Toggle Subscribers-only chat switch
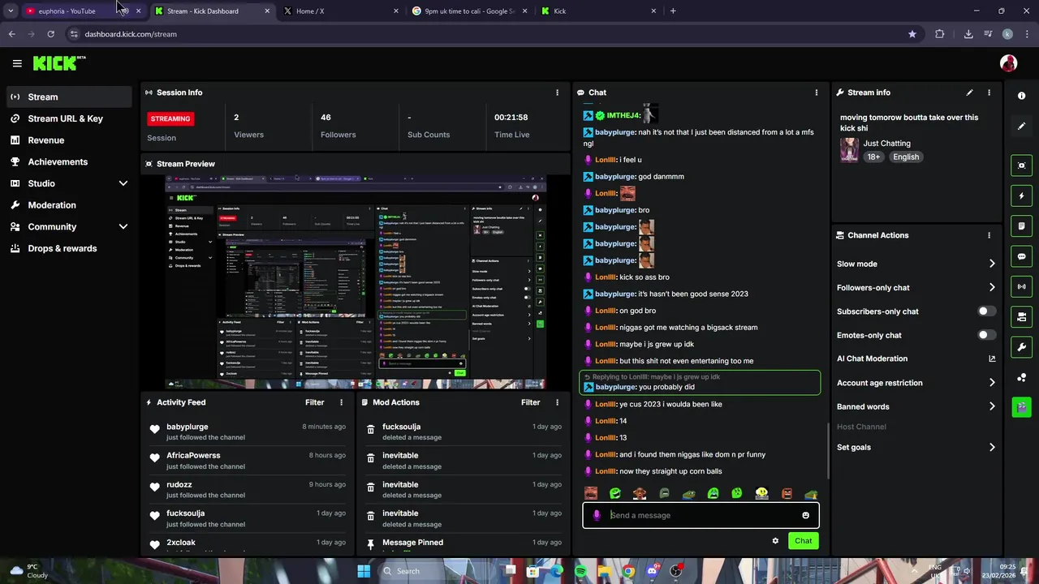 (986, 311)
